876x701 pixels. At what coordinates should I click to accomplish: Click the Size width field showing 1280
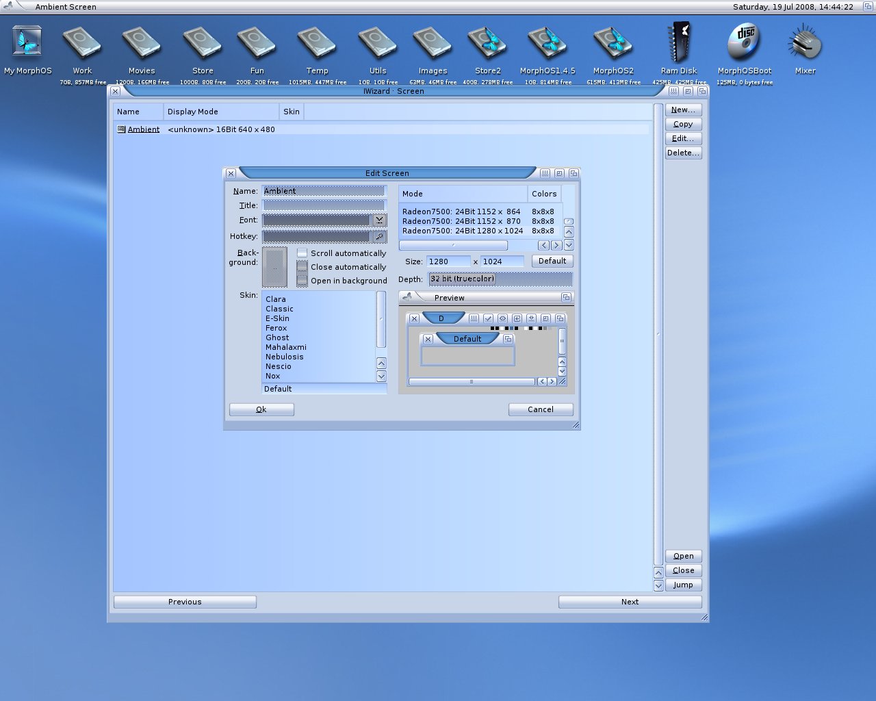[447, 261]
